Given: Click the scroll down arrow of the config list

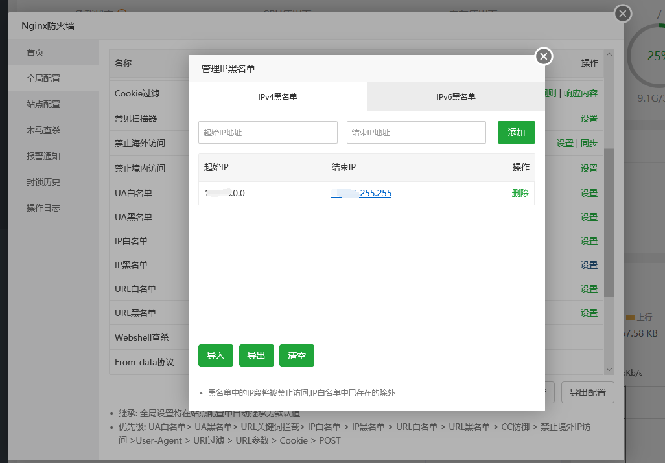Looking at the screenshot, I should 609,370.
